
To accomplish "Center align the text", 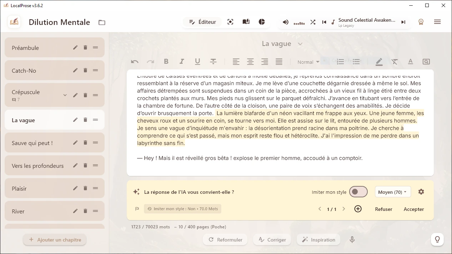I will tap(250, 62).
